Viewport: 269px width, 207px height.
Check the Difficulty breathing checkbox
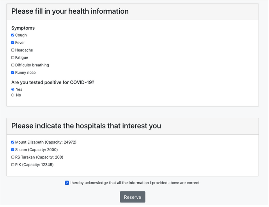[x=13, y=65]
